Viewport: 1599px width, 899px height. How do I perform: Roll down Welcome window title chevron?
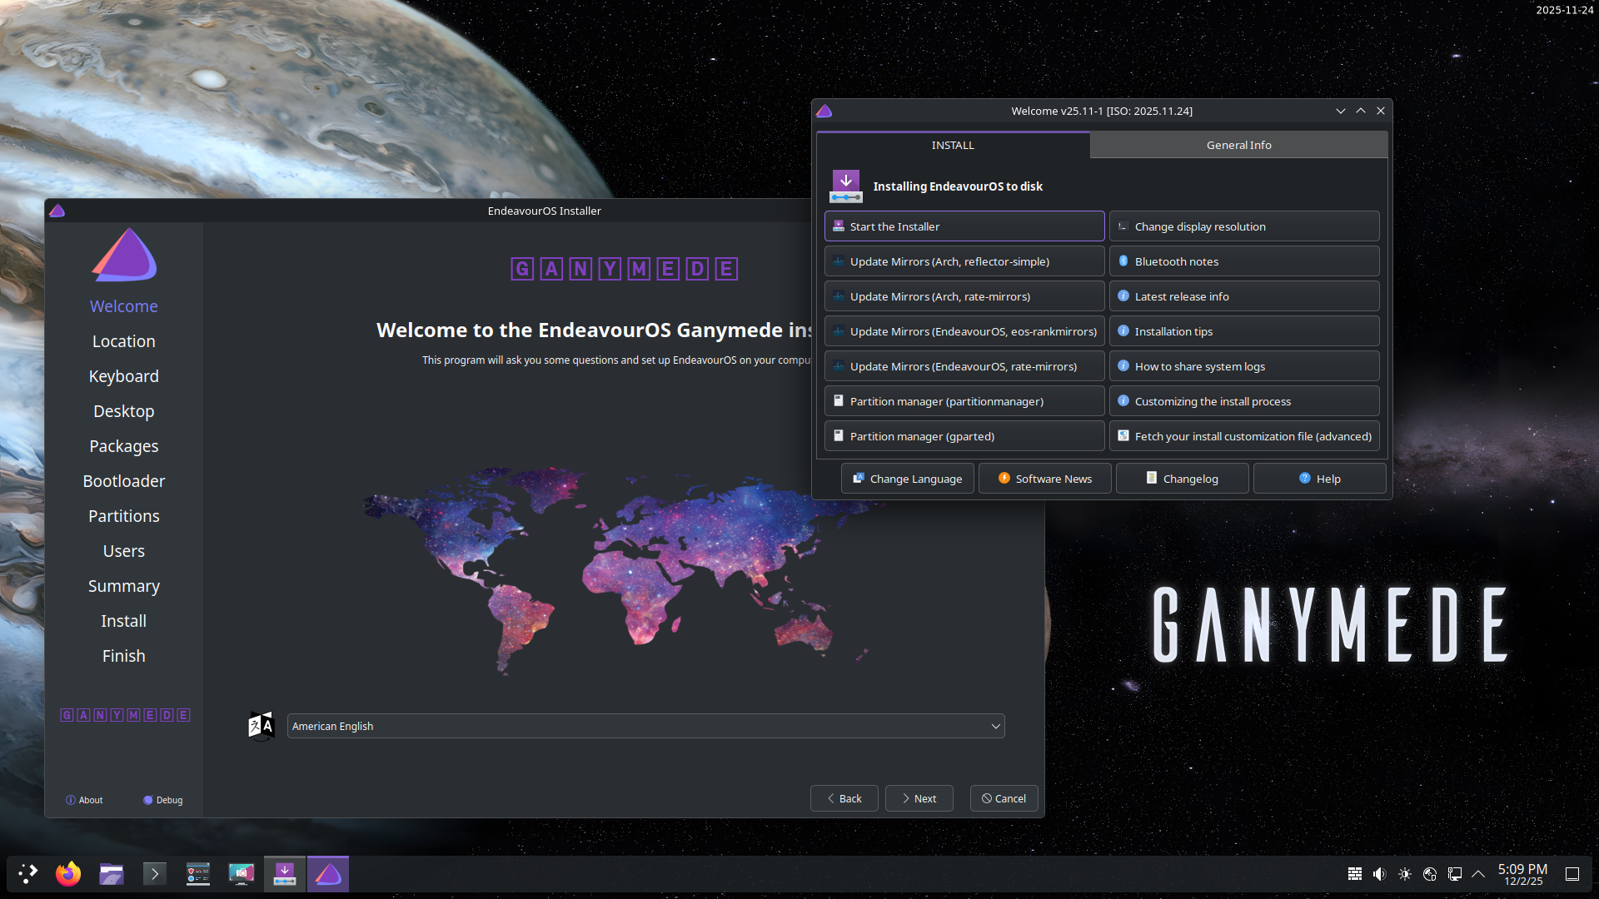tap(1341, 111)
